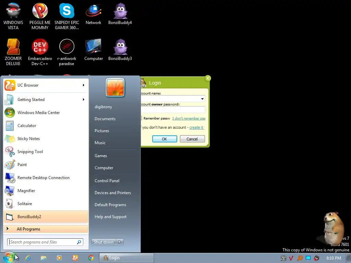The height and width of the screenshot is (263, 351).
Task: Click the blue monitor tray icon
Action: coord(308,258)
